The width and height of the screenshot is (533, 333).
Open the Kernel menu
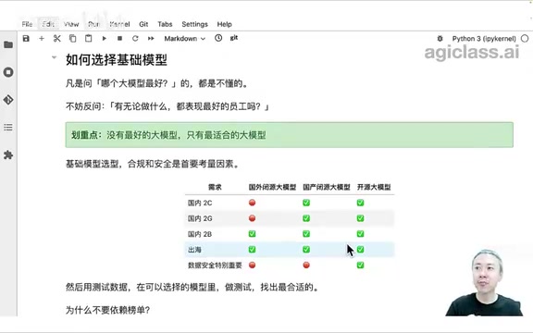(119, 24)
